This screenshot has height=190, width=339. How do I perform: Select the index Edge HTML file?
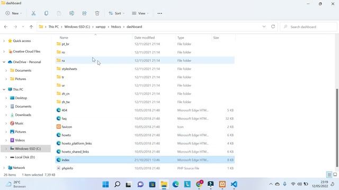145,160
